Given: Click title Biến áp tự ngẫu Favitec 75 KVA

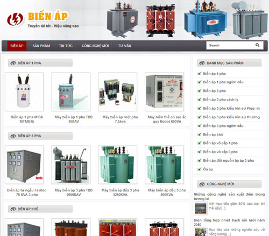Looking at the screenshot, I should coord(27,192).
